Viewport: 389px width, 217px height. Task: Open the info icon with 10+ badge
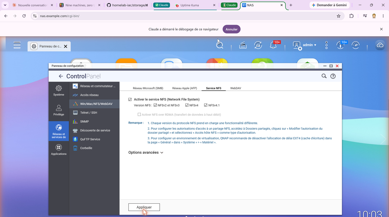point(340,45)
